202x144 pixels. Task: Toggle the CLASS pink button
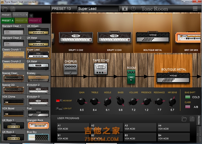[188, 107]
